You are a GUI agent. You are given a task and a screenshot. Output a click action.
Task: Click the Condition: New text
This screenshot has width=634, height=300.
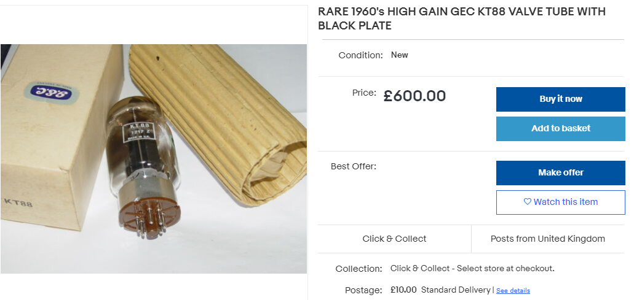coord(373,55)
